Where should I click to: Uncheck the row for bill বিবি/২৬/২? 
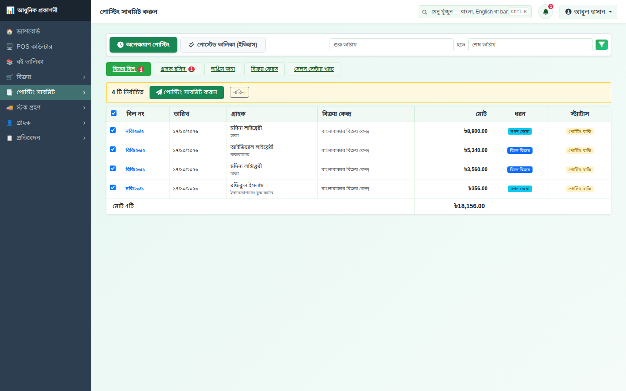point(113,149)
